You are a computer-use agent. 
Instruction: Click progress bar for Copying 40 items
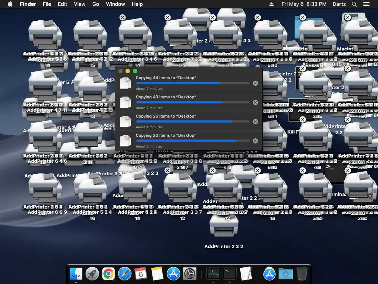pyautogui.click(x=193, y=102)
